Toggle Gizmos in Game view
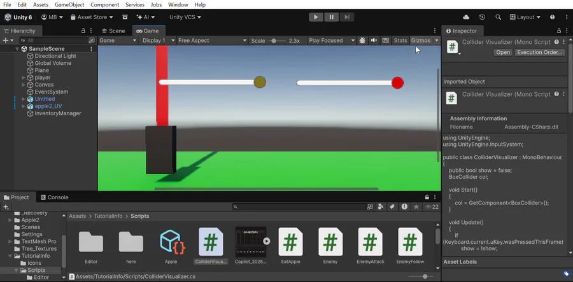Viewport: 573px width, 282px height. click(x=421, y=41)
